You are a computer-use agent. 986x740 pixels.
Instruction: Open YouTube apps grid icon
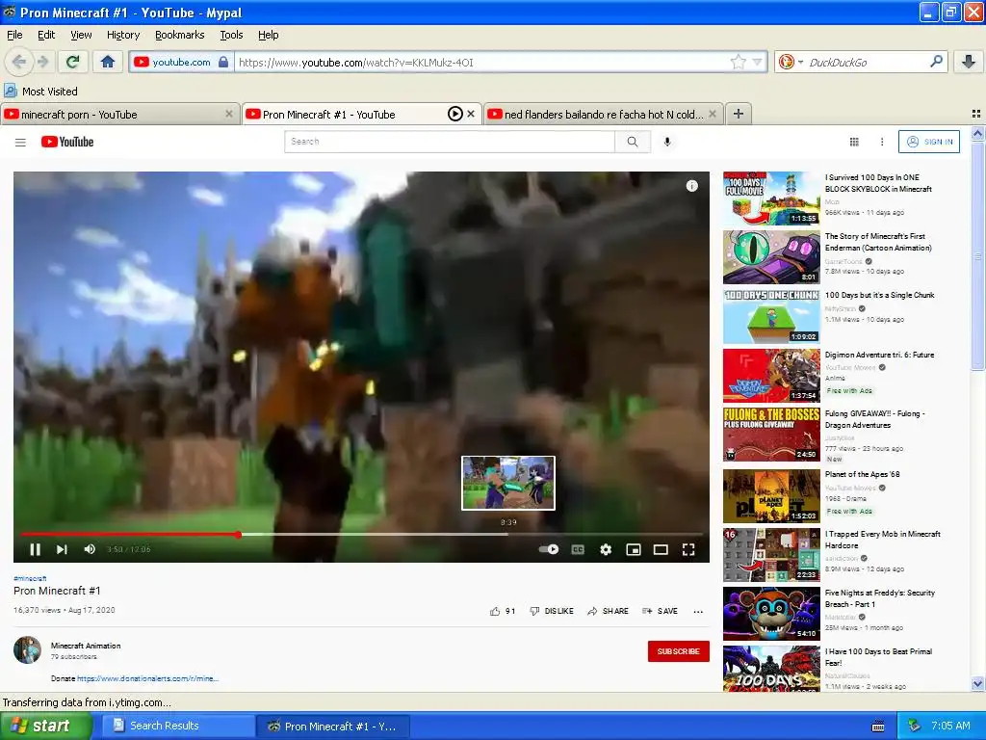coord(854,143)
